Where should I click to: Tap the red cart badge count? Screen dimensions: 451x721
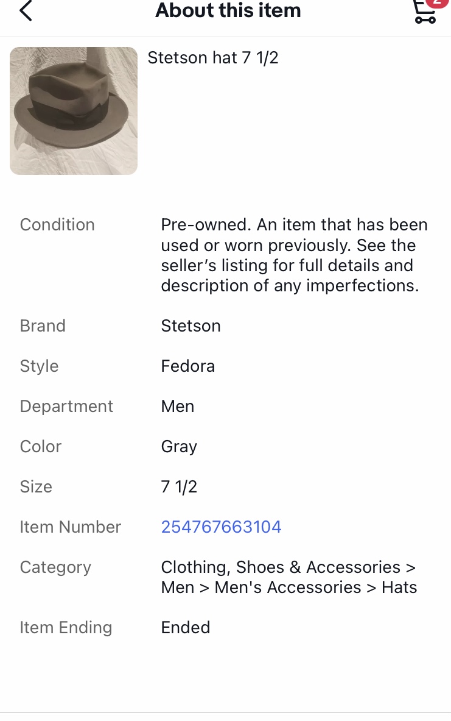[x=437, y=3]
